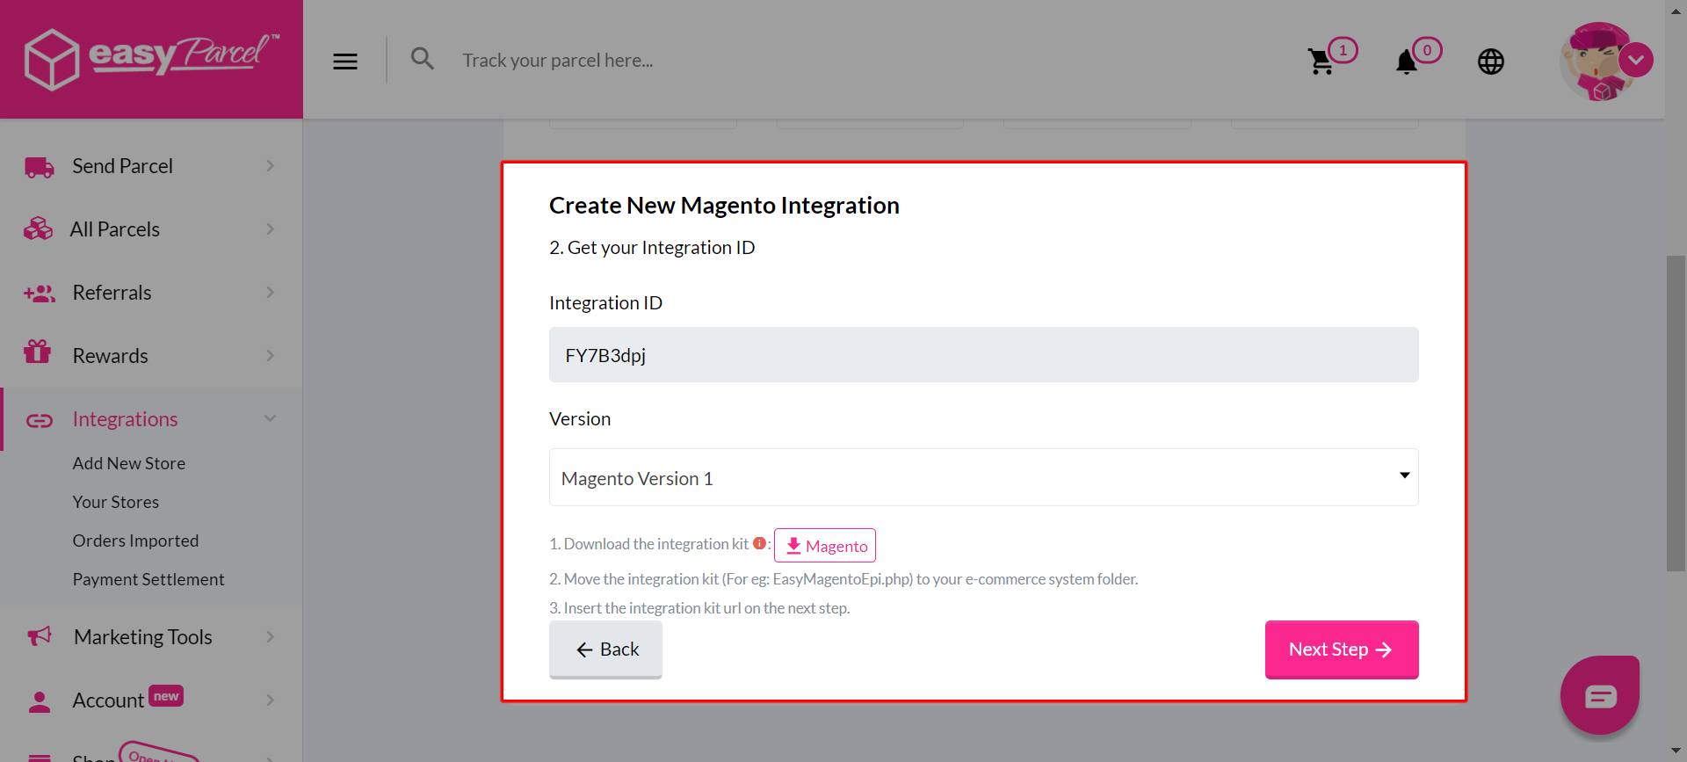Viewport: 1687px width, 762px height.
Task: Open the Send Parcel menu
Action: coord(151,166)
